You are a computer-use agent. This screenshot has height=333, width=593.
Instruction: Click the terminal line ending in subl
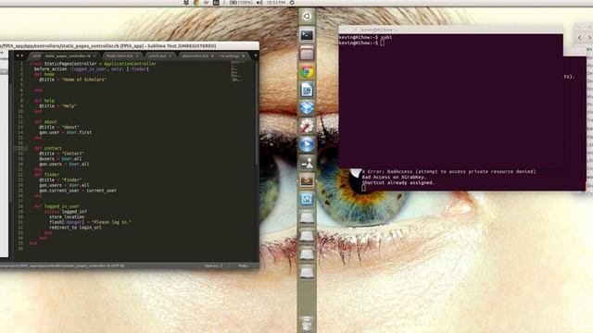tap(365, 37)
